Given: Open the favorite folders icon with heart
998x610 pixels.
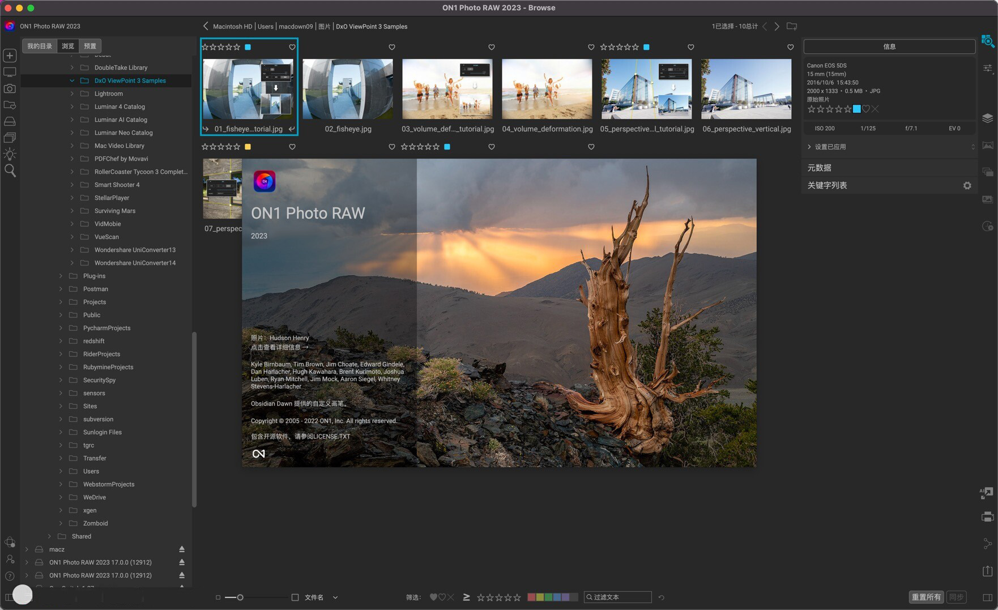Looking at the screenshot, I should (10, 105).
